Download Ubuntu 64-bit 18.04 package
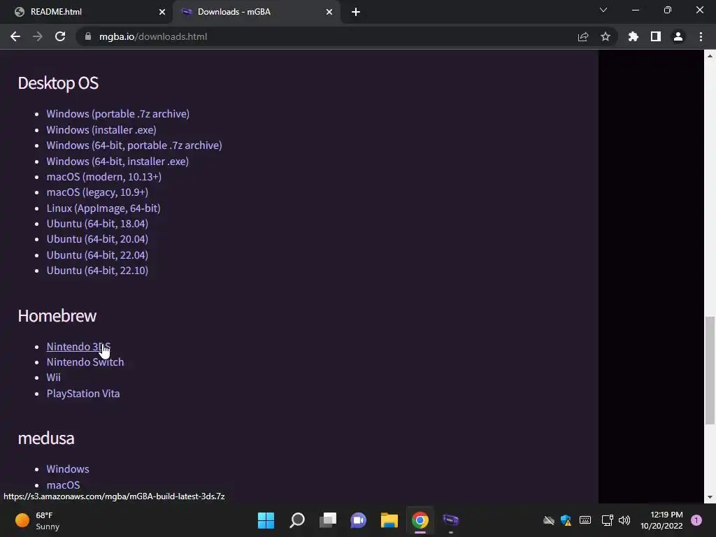Image resolution: width=716 pixels, height=537 pixels. [x=97, y=224]
